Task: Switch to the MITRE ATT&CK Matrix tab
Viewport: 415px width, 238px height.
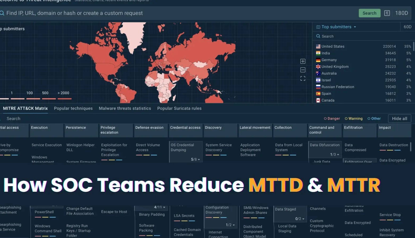Action: click(25, 108)
